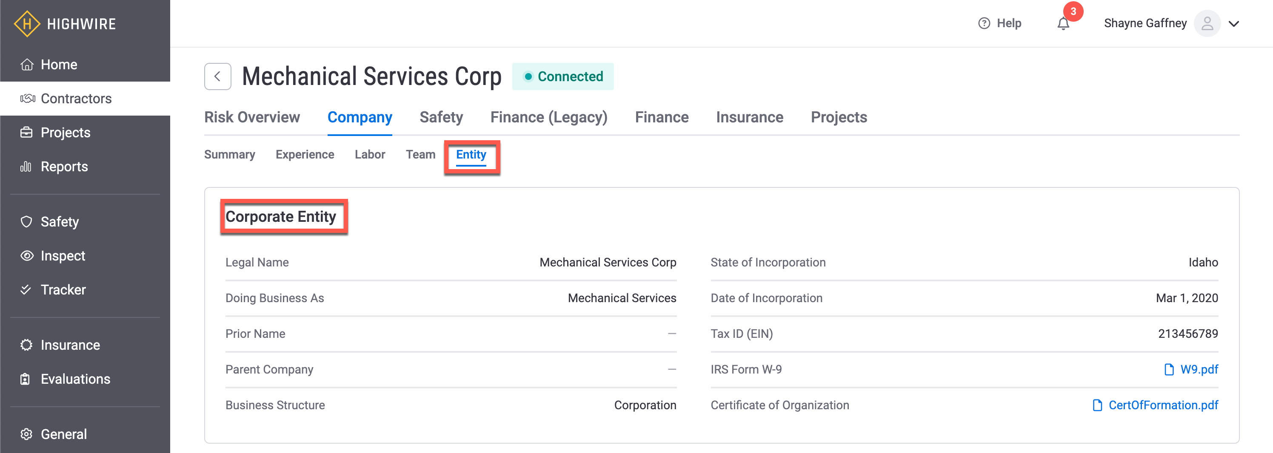Open Safety via the shield icon
This screenshot has width=1273, height=453.
(x=27, y=221)
